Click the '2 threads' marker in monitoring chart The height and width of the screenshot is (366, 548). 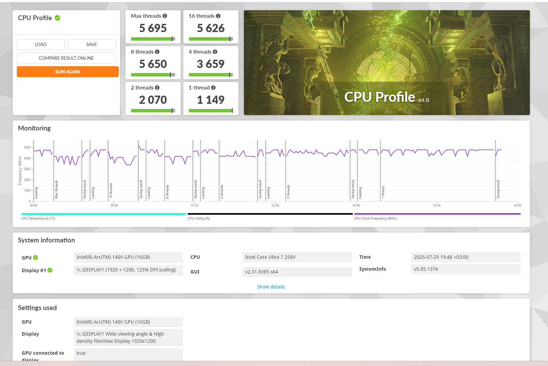pos(288,192)
